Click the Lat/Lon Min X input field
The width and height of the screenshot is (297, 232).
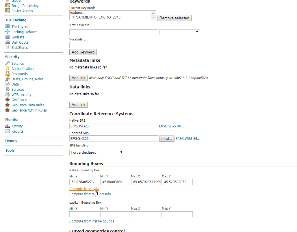(x=85, y=214)
